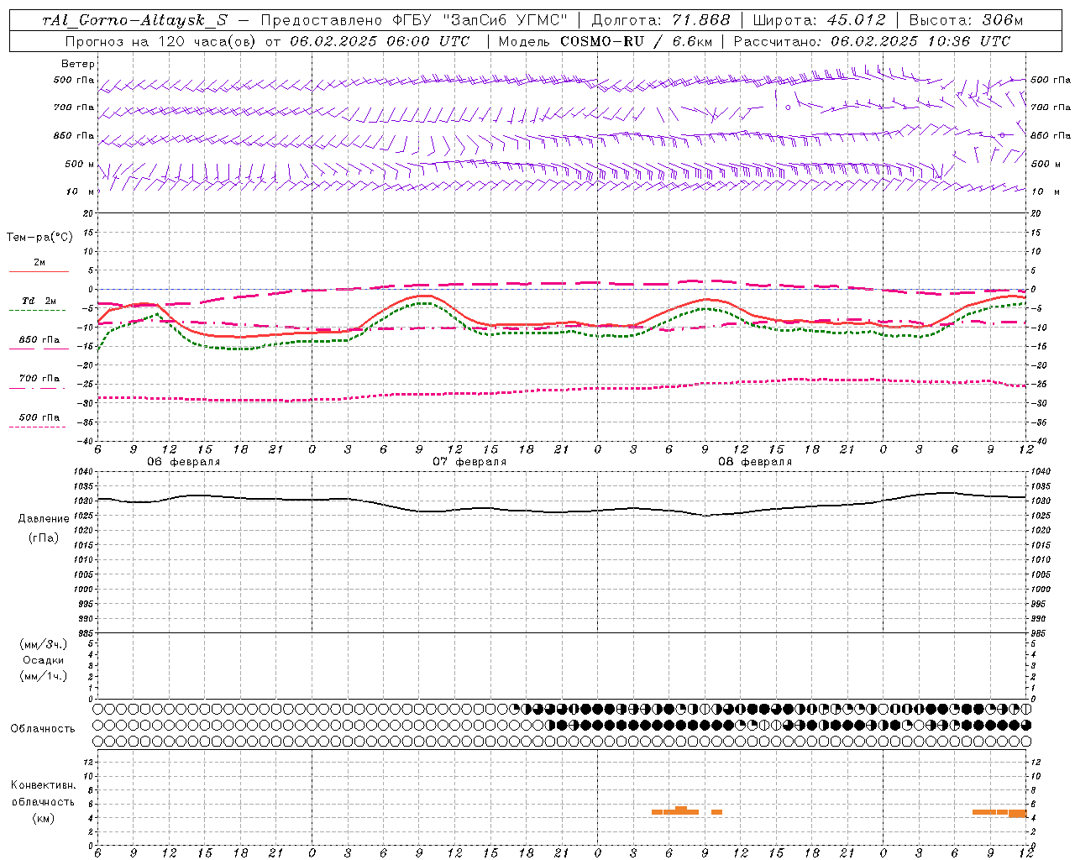This screenshot has width=1075, height=860.
Task: Click the (км) convective height unit
Action: click(x=44, y=818)
